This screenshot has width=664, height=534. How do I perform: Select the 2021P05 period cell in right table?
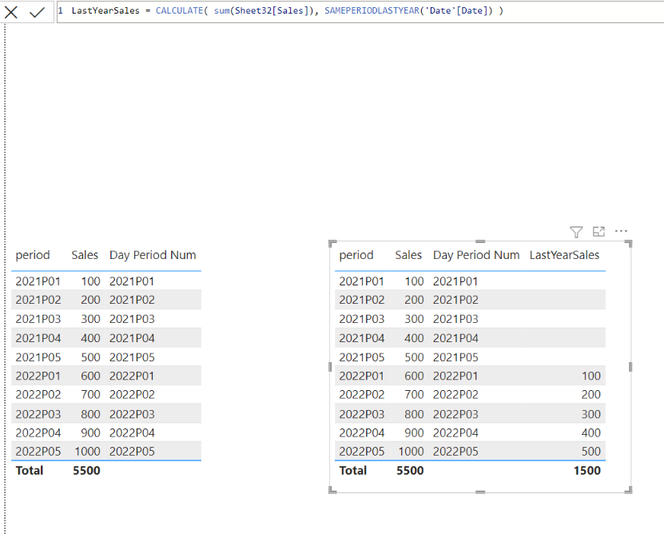(362, 357)
